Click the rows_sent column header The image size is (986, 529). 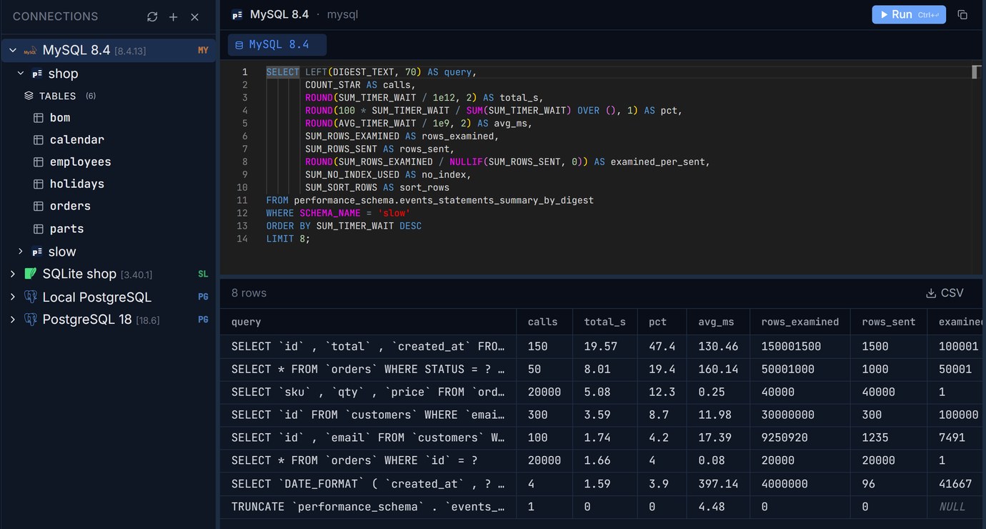[889, 322]
